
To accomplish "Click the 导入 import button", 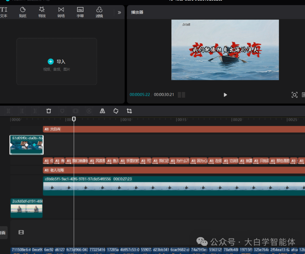I will tap(56, 62).
